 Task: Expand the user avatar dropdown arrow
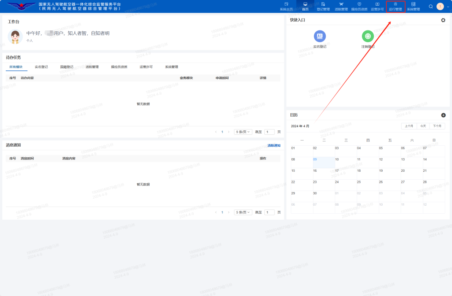(448, 7)
